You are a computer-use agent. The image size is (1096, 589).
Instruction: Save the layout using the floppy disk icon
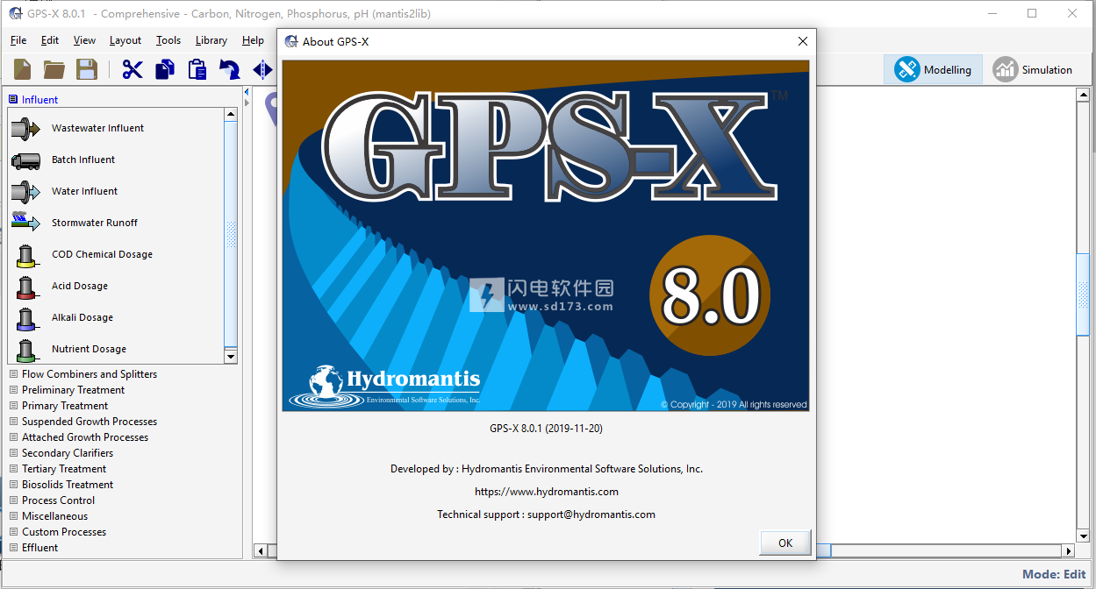[86, 69]
